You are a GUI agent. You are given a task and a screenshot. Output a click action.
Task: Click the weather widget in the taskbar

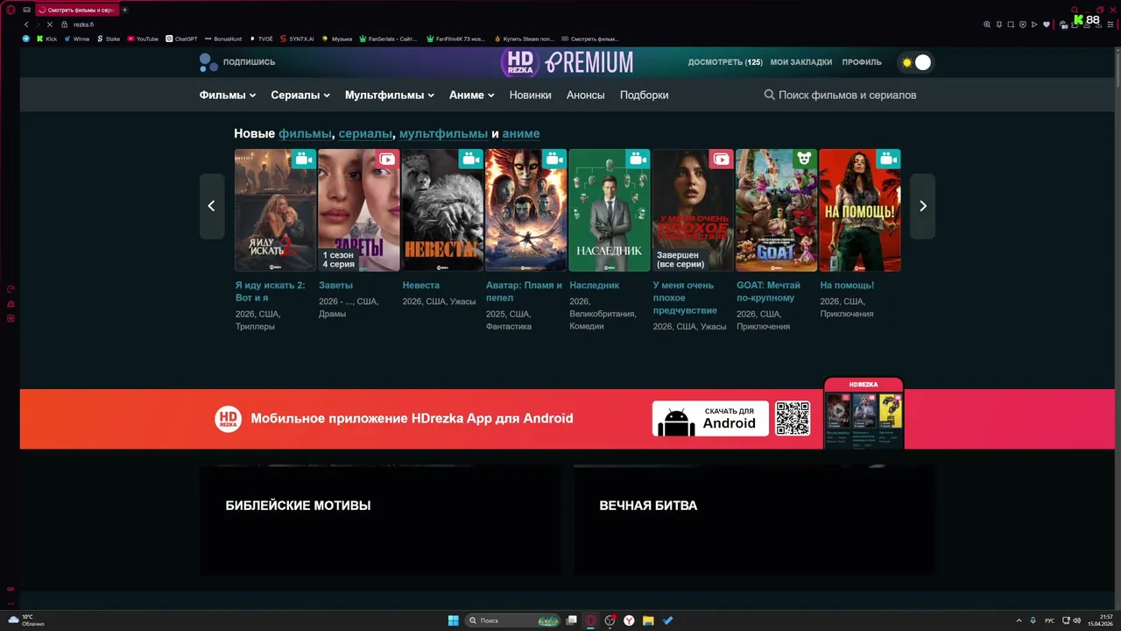[26, 620]
